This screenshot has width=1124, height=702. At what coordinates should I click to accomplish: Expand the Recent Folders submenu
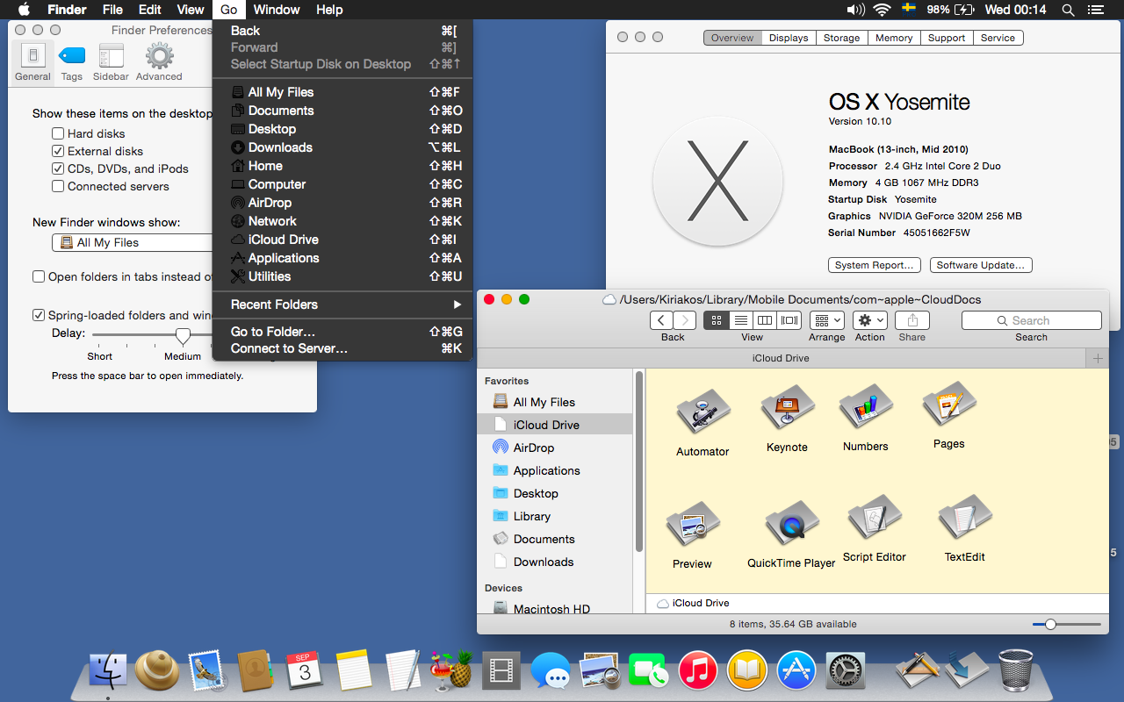tap(342, 304)
